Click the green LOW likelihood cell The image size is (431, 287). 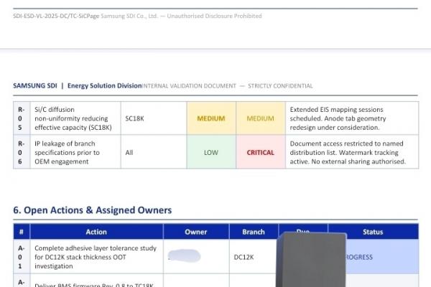(x=210, y=152)
